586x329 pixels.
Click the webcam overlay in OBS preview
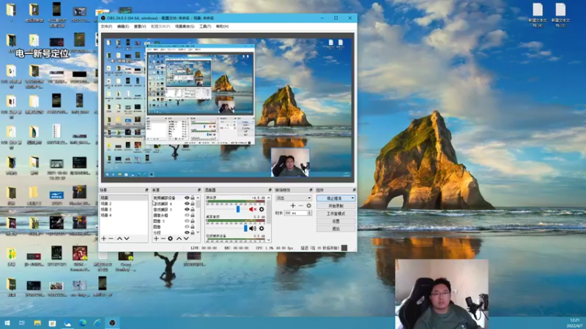[x=290, y=162]
